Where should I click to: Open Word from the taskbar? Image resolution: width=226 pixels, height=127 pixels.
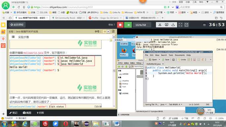tap(117, 124)
